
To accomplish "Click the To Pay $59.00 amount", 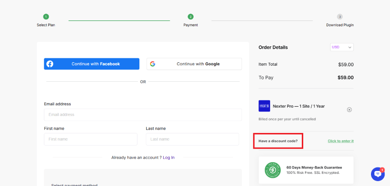I will pyautogui.click(x=346, y=77).
